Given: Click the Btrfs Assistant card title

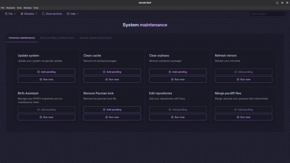Looking at the screenshot, I should click(x=28, y=93).
